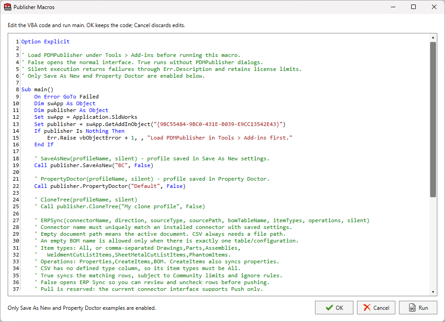Click the 'False opens the normal interface' comment
The height and width of the screenshot is (322, 445).
coord(143,62)
